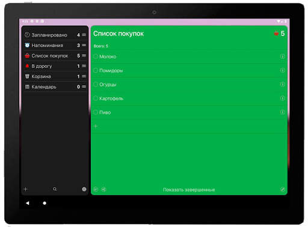This screenshot has width=308, height=227.
Task: Click the drag handle on В дорогу row
Action: (x=84, y=66)
